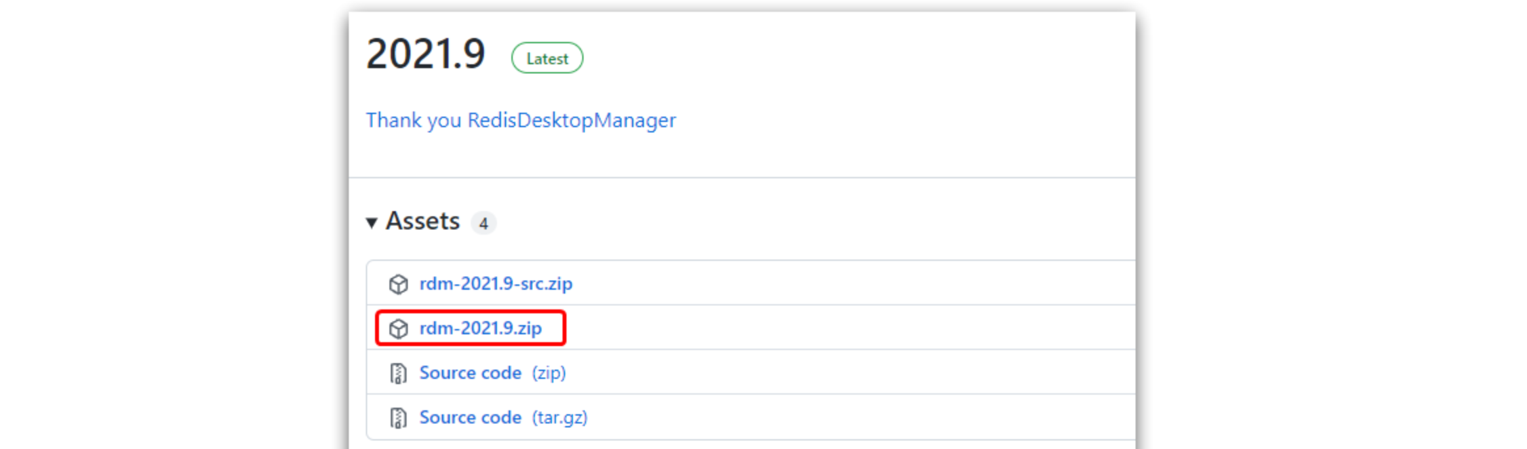Download rdm-2021.9-src.zip asset

(x=496, y=284)
